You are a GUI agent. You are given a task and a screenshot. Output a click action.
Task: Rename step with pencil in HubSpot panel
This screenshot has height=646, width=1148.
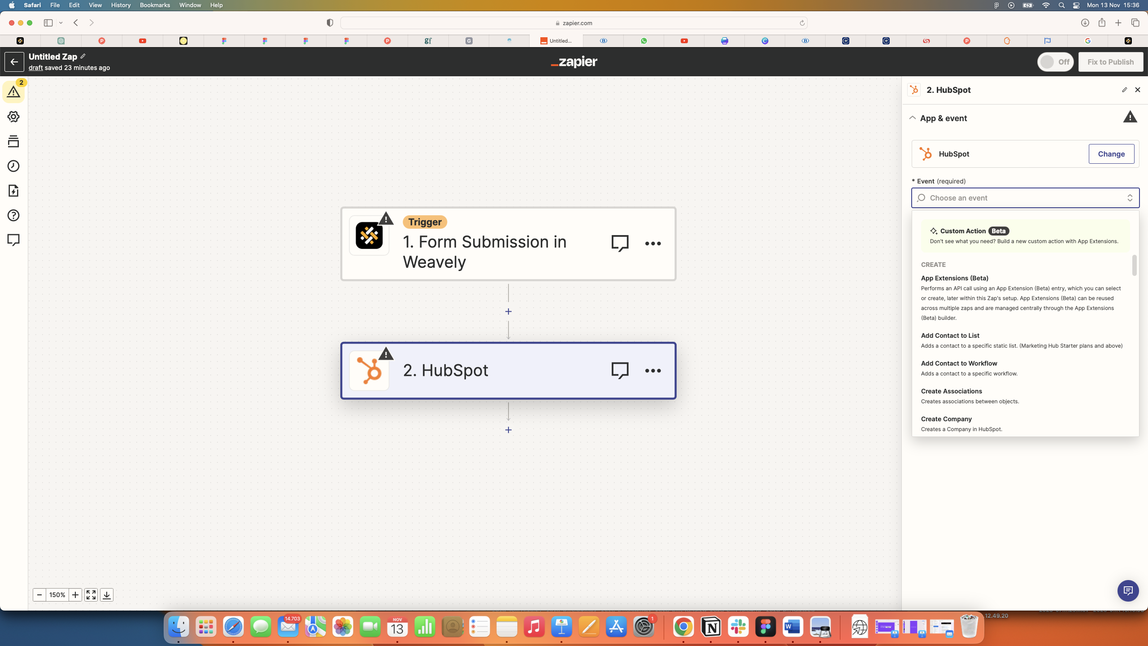pyautogui.click(x=1124, y=90)
